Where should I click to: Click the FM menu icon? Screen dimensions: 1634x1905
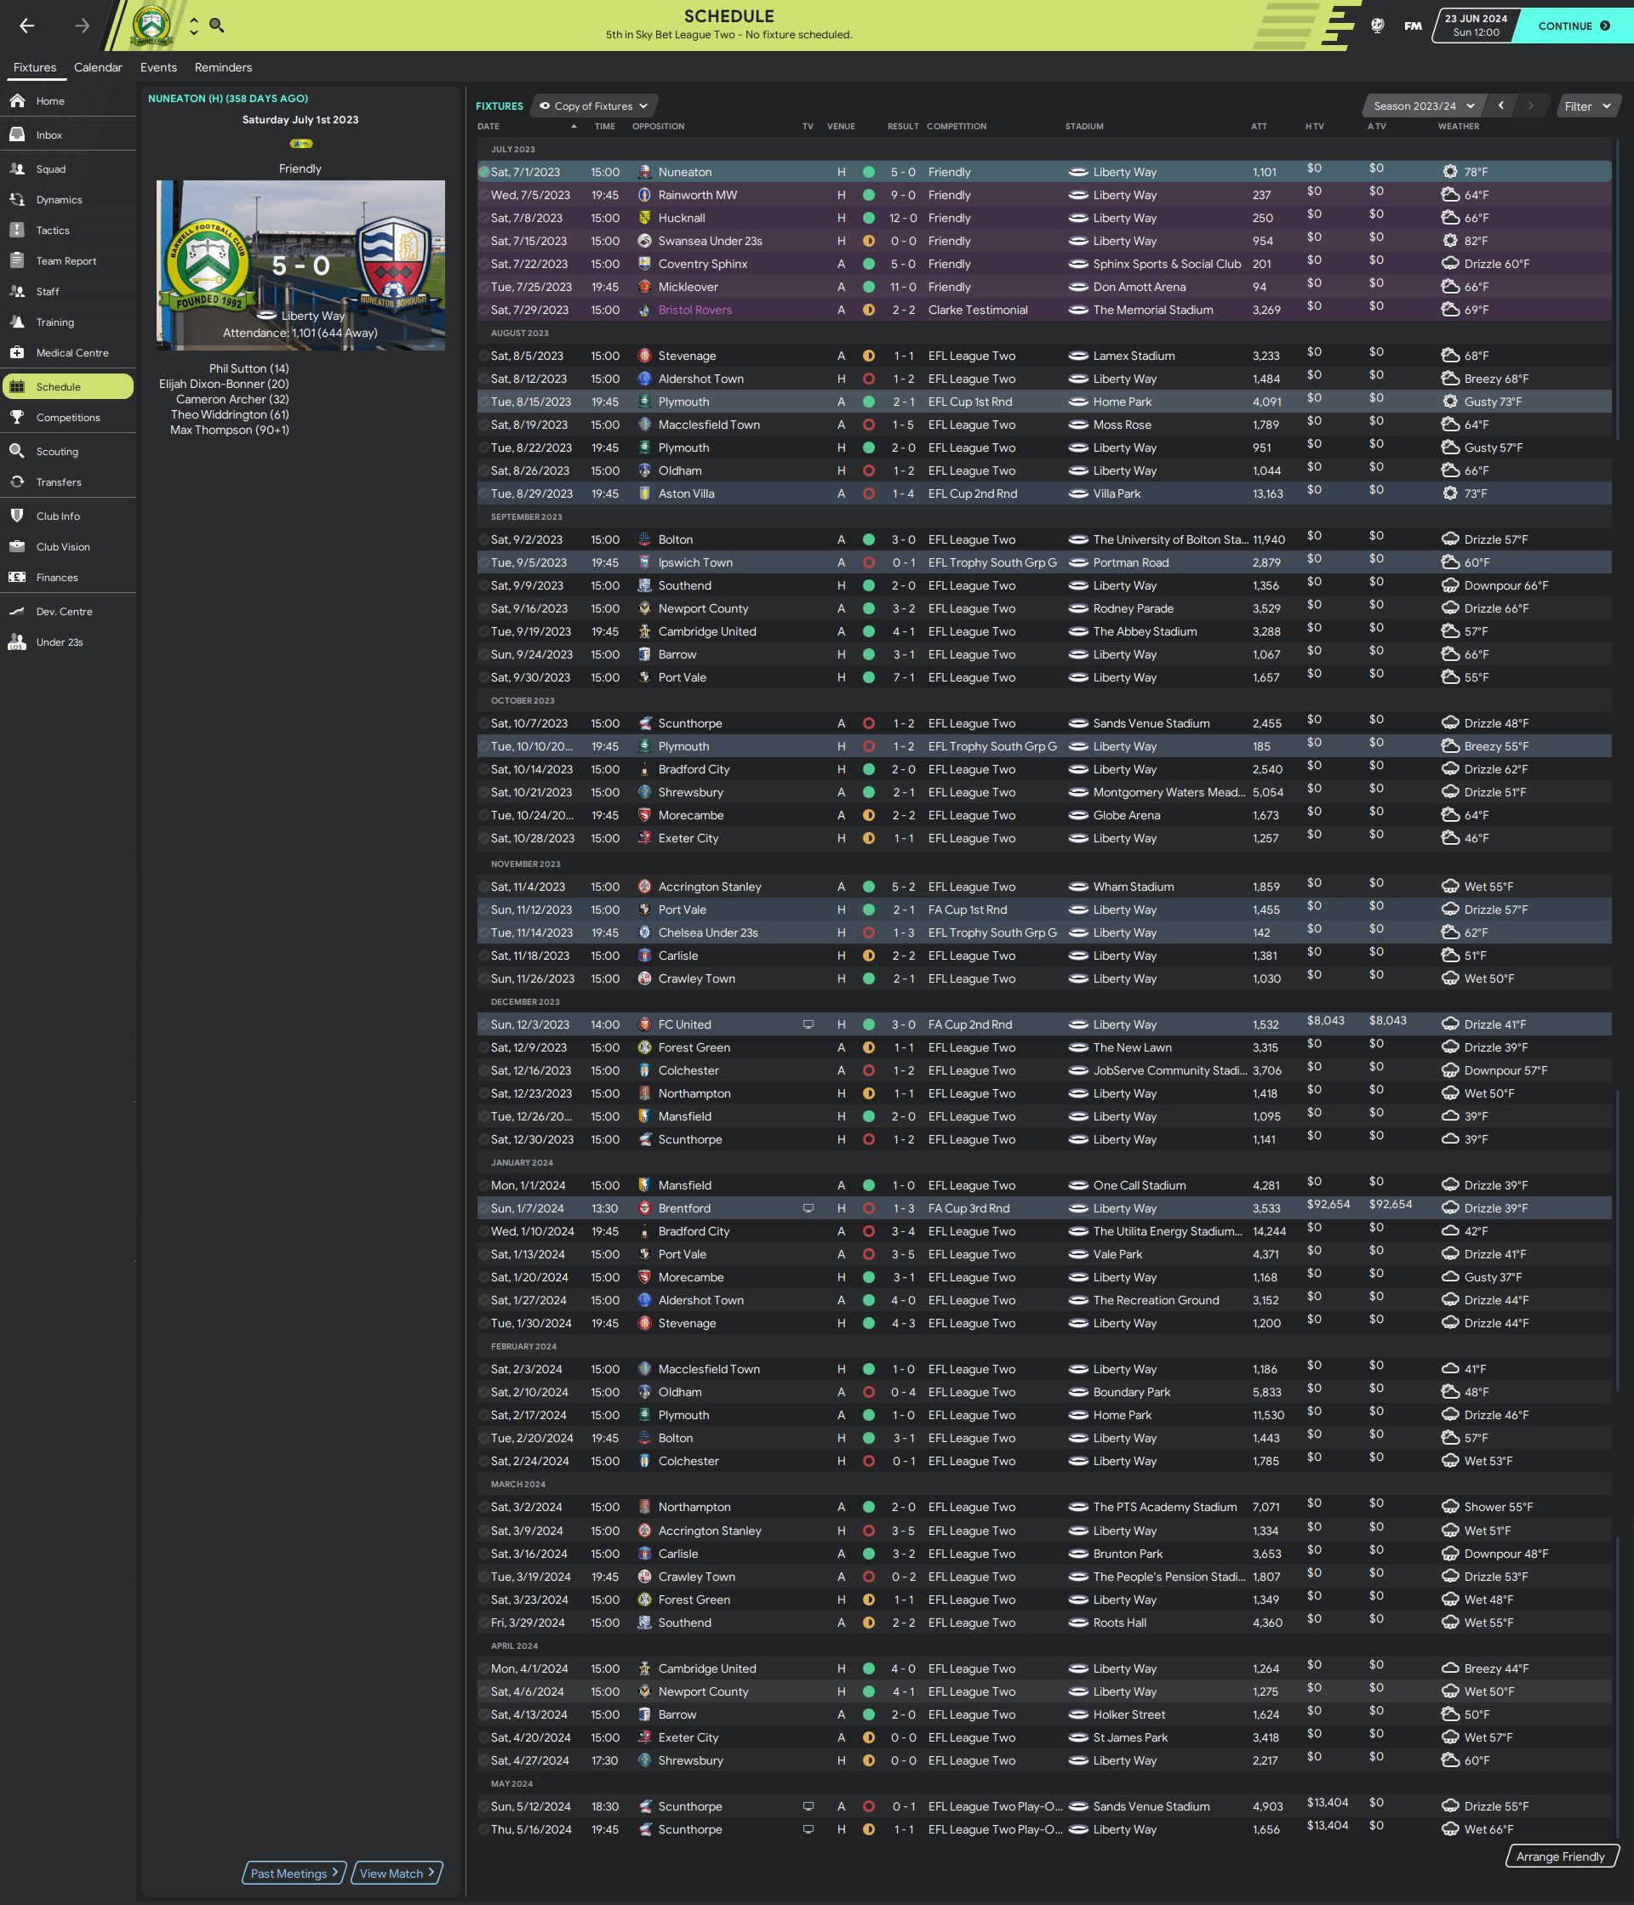(x=1413, y=26)
